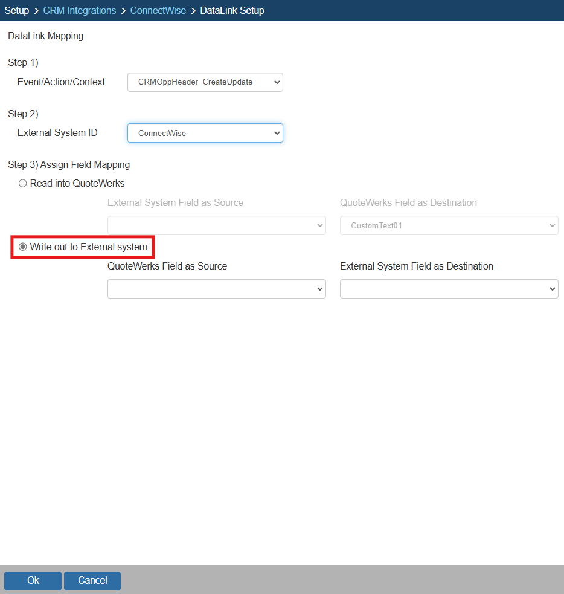Expand the External System ID ConnectWise dropdown
The width and height of the screenshot is (564, 594).
click(205, 133)
